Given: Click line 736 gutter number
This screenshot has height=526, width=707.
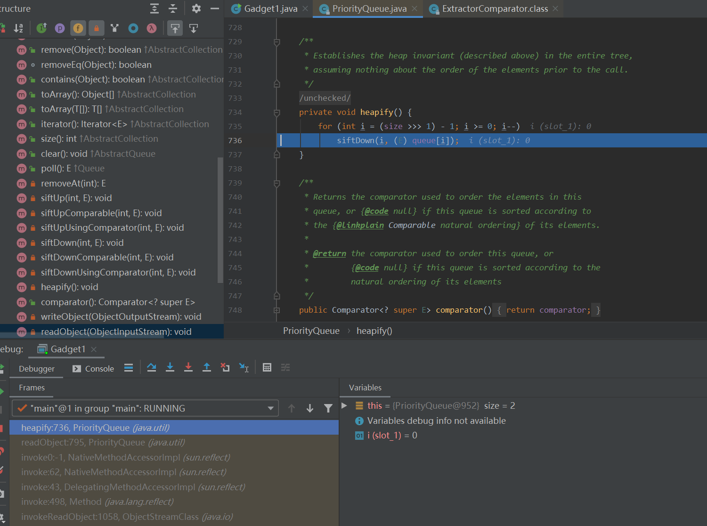Looking at the screenshot, I should tap(235, 140).
